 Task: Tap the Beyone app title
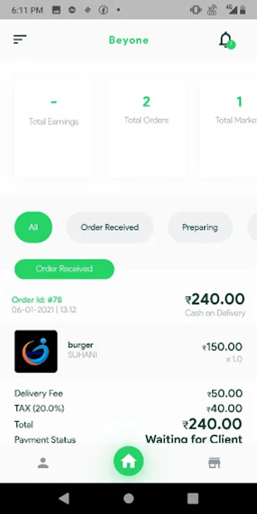coord(128,40)
